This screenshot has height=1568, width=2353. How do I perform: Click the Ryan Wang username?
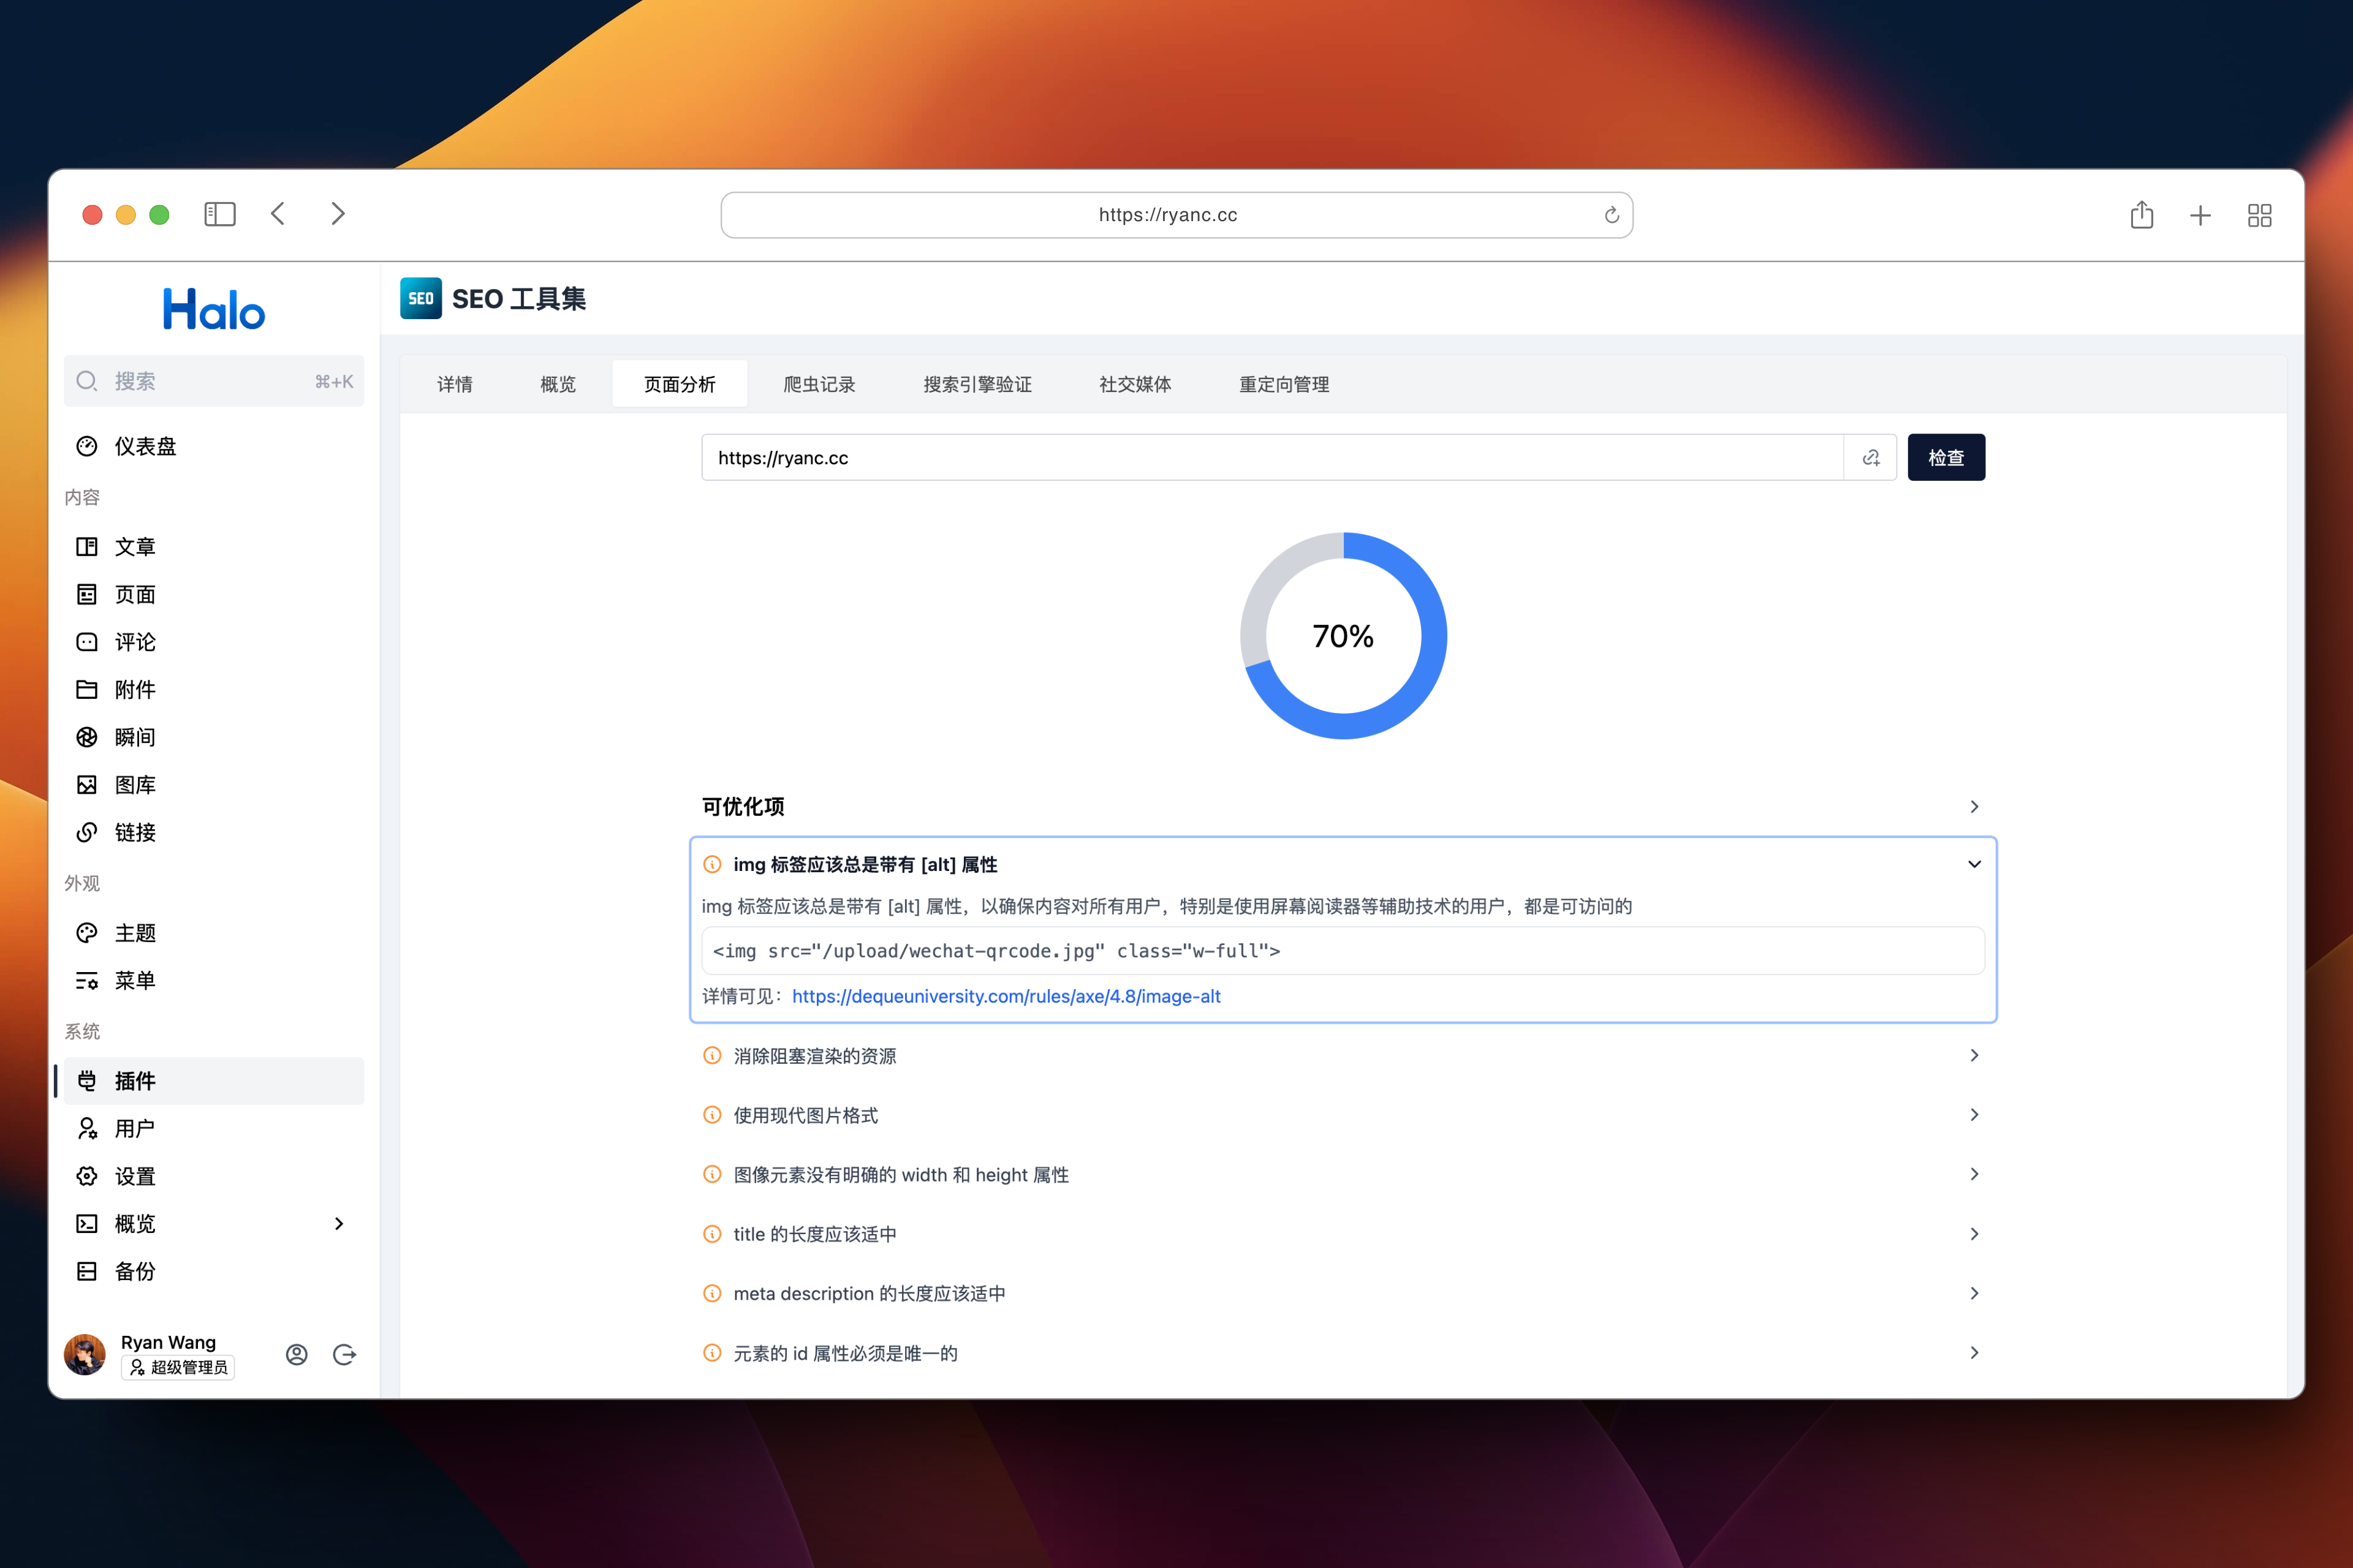(168, 1342)
